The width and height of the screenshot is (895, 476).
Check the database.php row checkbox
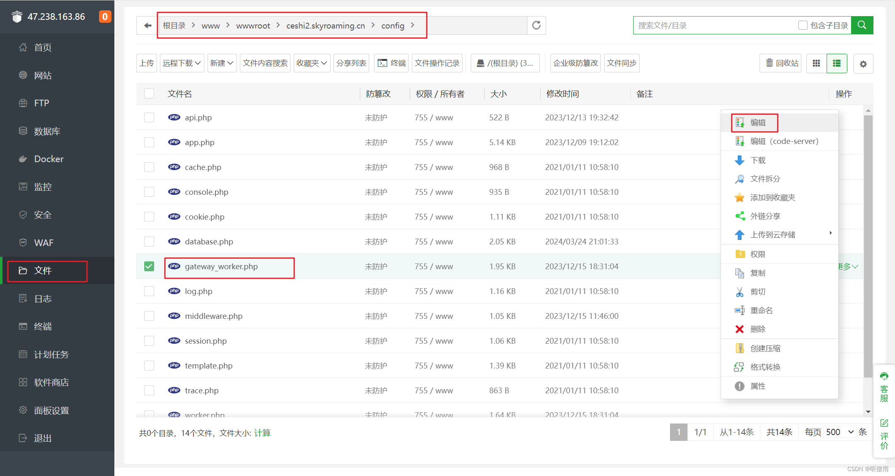click(149, 242)
